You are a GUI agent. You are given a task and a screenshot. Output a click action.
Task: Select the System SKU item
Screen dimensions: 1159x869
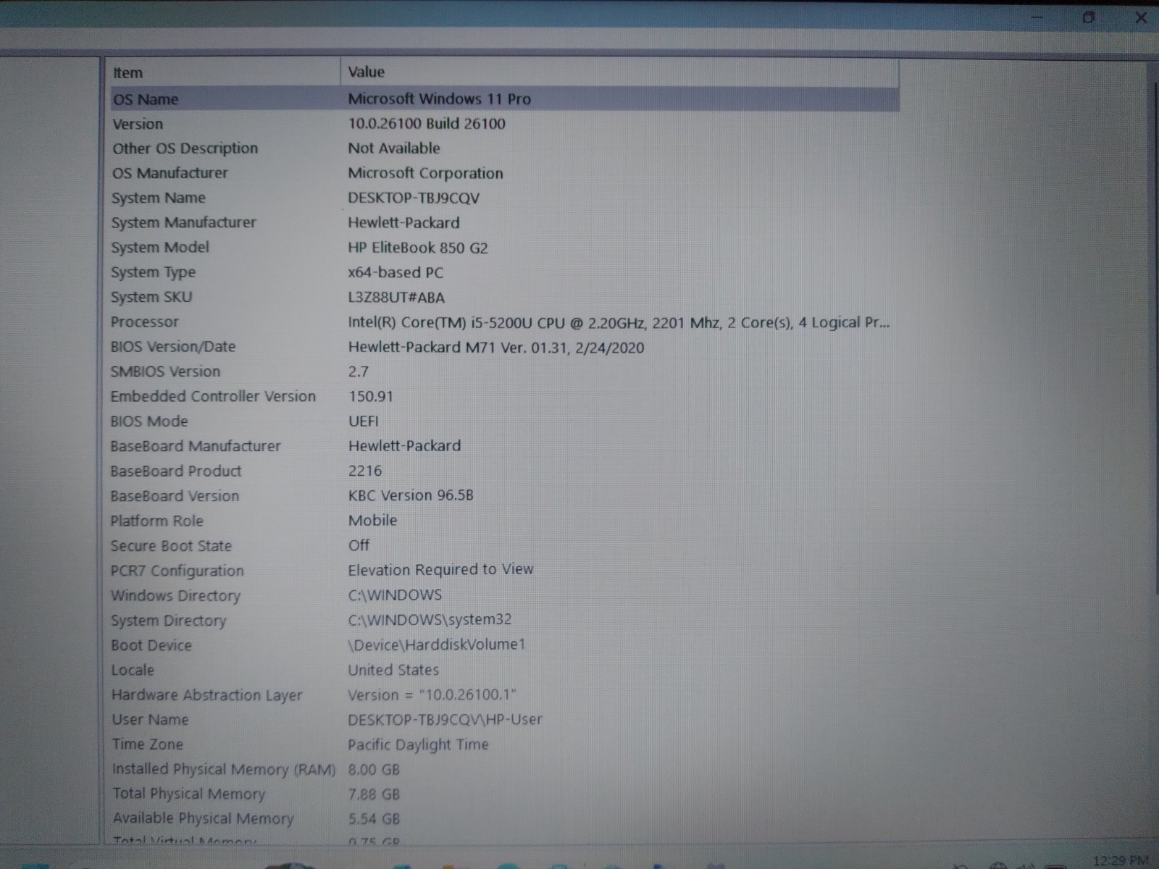(151, 297)
